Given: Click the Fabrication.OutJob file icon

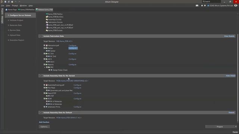Looking at the screenshot, I should click(47, 22).
